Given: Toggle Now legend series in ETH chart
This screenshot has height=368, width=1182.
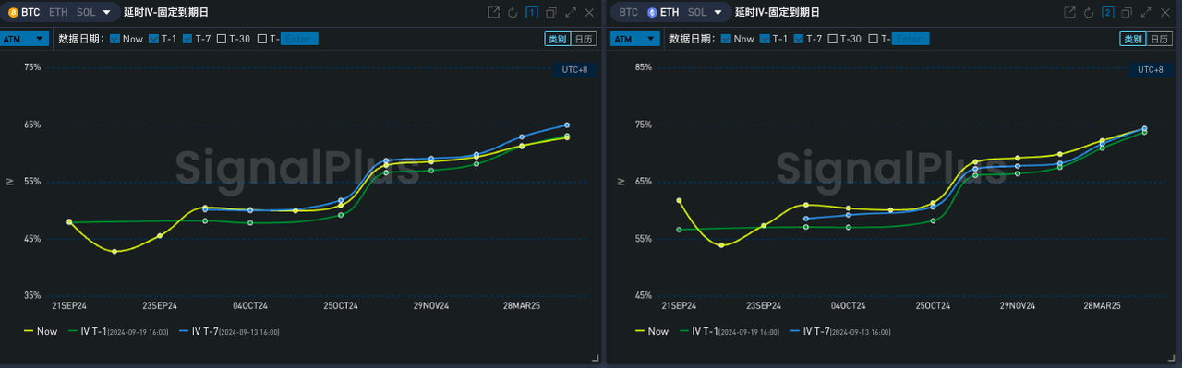Looking at the screenshot, I should click(x=652, y=331).
